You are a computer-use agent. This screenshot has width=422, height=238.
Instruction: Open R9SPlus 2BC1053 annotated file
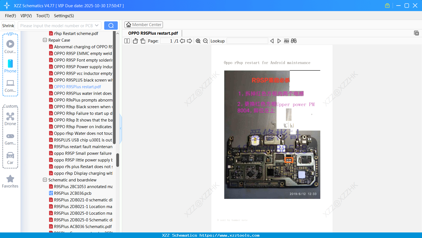point(81,187)
